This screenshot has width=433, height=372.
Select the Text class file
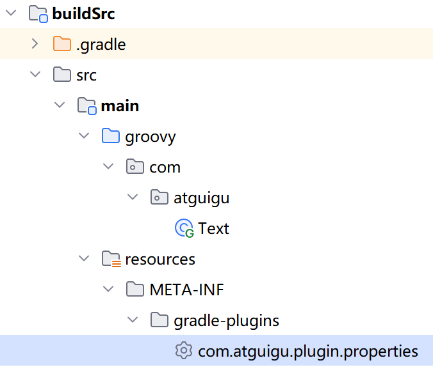pyautogui.click(x=213, y=228)
